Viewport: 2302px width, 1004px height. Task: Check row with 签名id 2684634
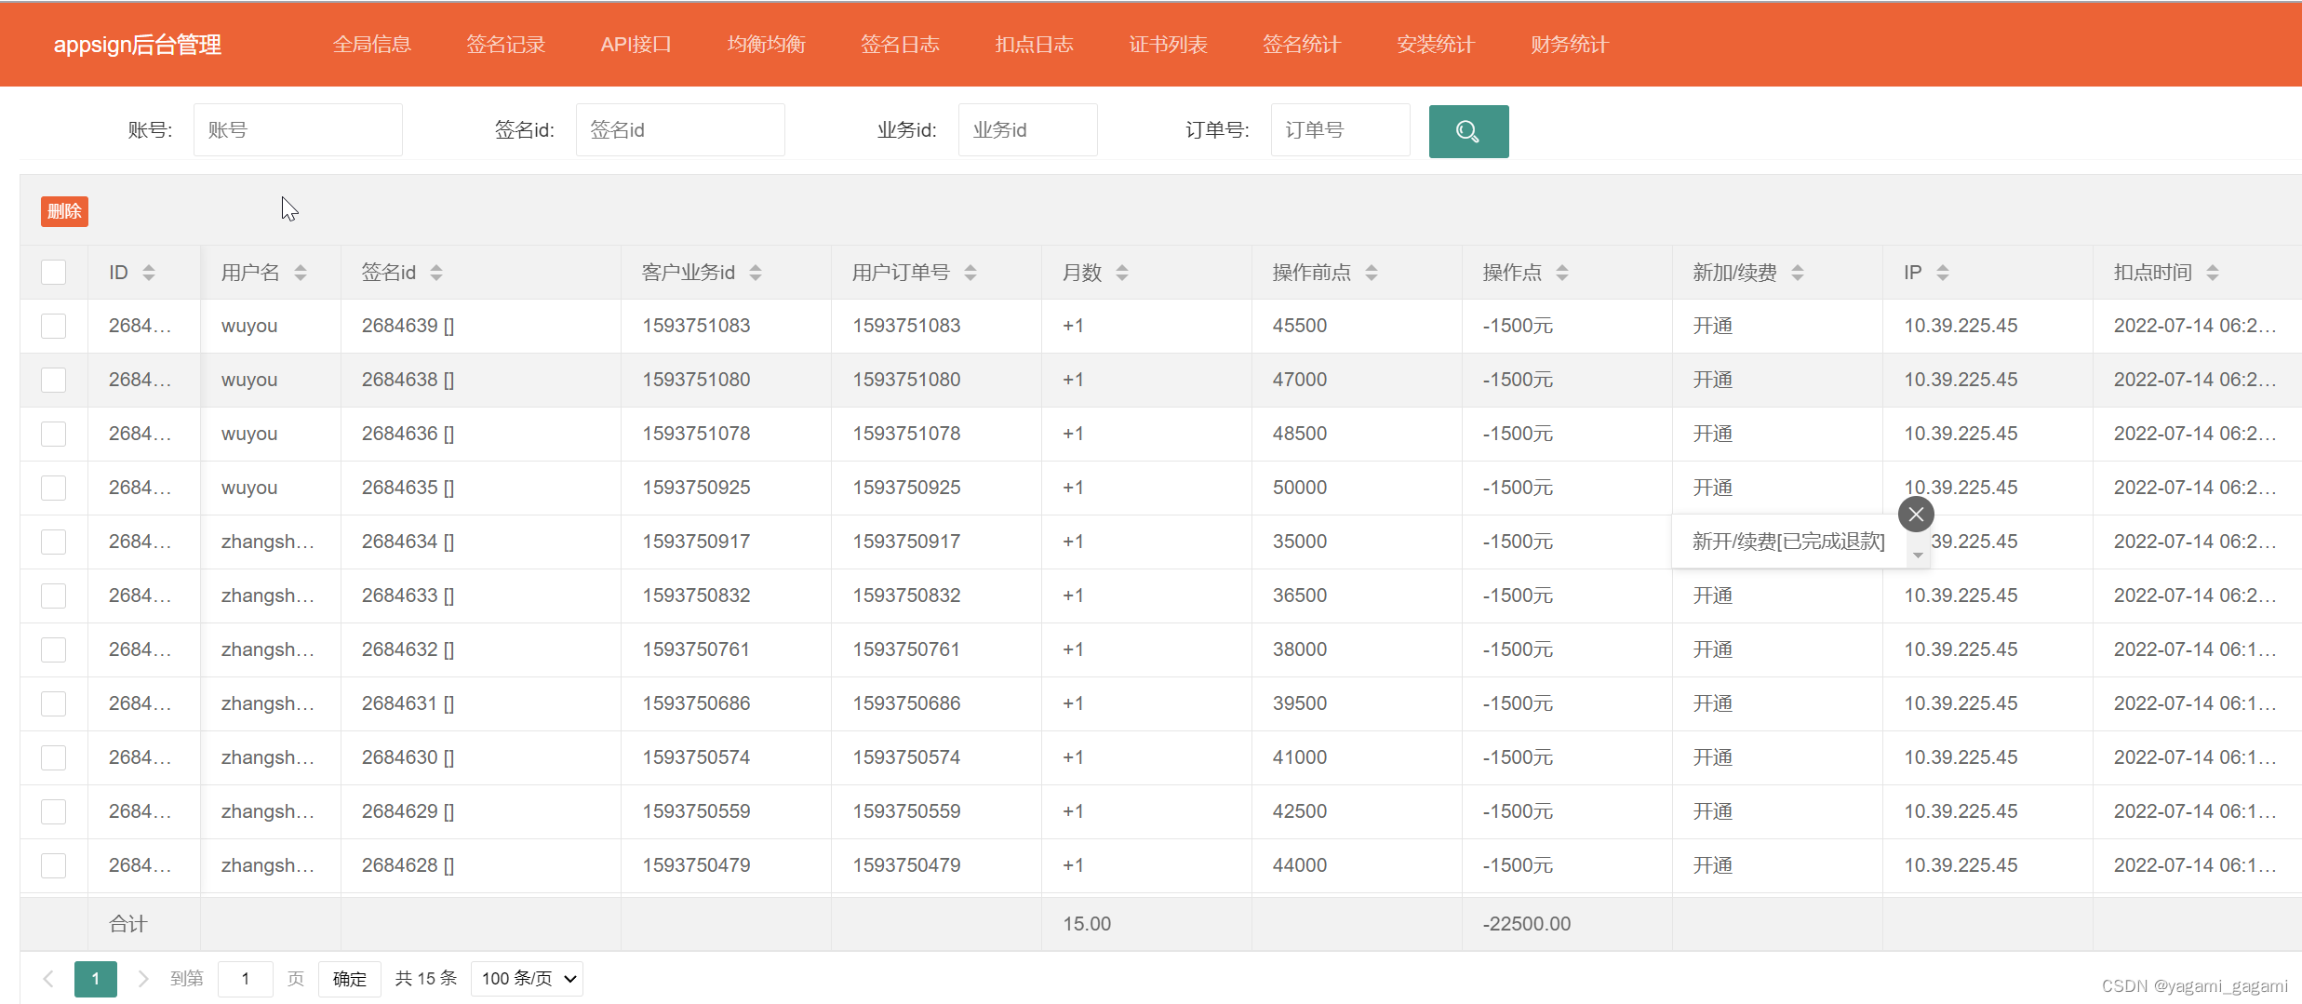(54, 542)
